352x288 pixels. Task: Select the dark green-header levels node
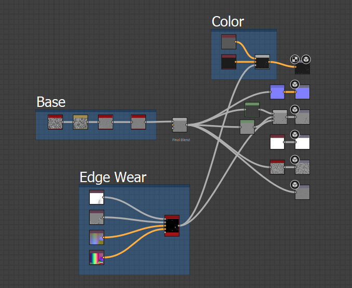point(252,109)
